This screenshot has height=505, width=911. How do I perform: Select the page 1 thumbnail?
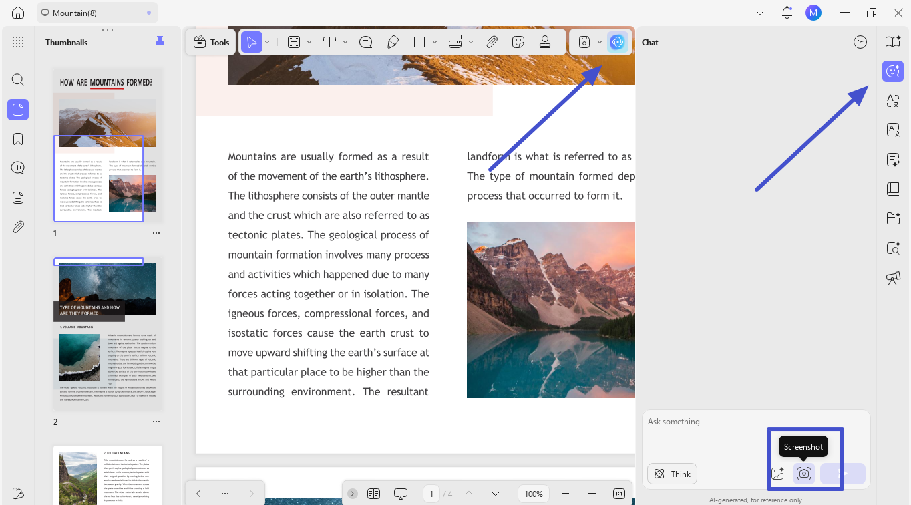[x=108, y=146]
